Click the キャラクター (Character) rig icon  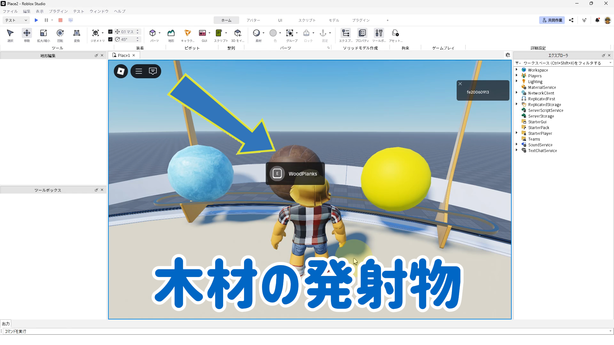[188, 33]
